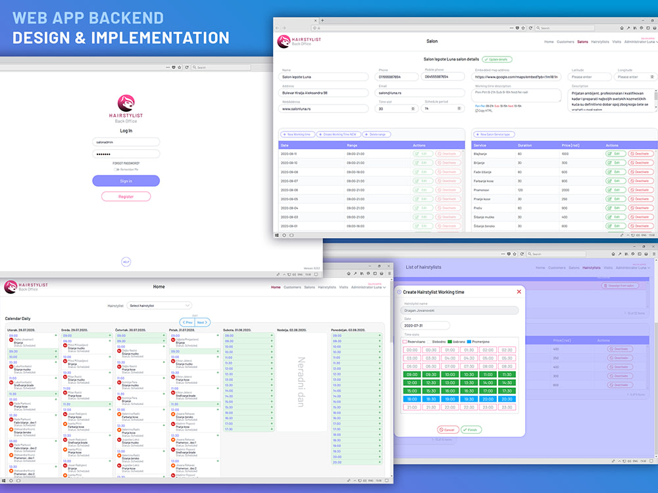Click green Izabrano legend swatch
Screen dimensions: 658x493
[450, 342]
